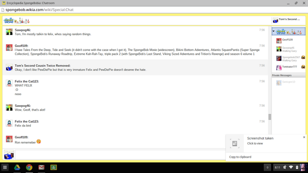
Task: Click the chat scrollbar thumb
Action: pos(269,117)
